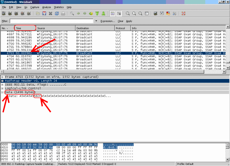Select the Data: A5A5A5A5682F... line
The image size is (230, 166).
[x=60, y=96]
